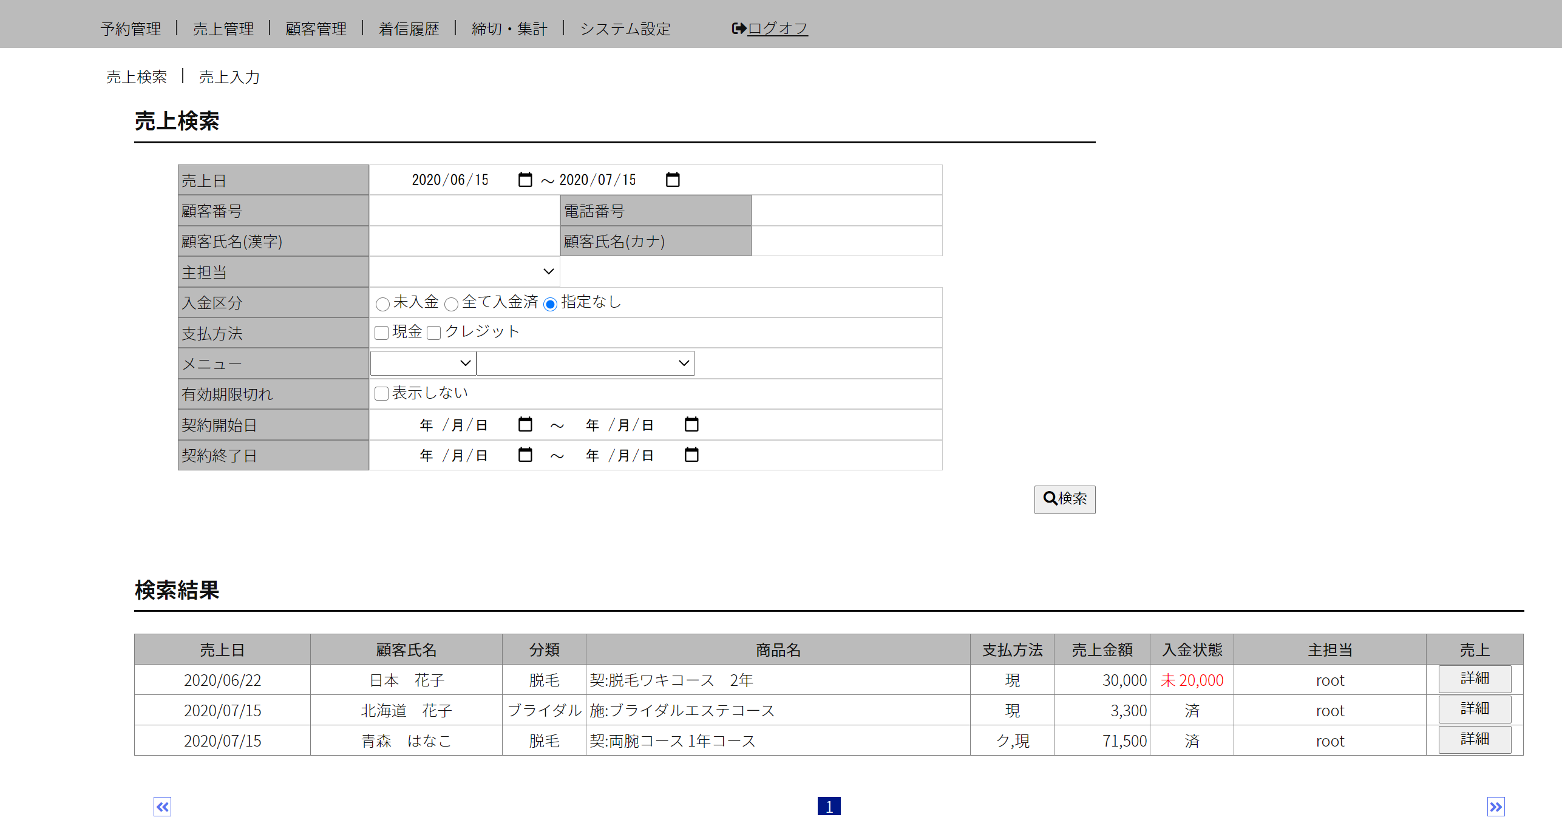This screenshot has height=837, width=1562.
Task: Click the 顧客氏名(漢字) input field
Action: (464, 241)
